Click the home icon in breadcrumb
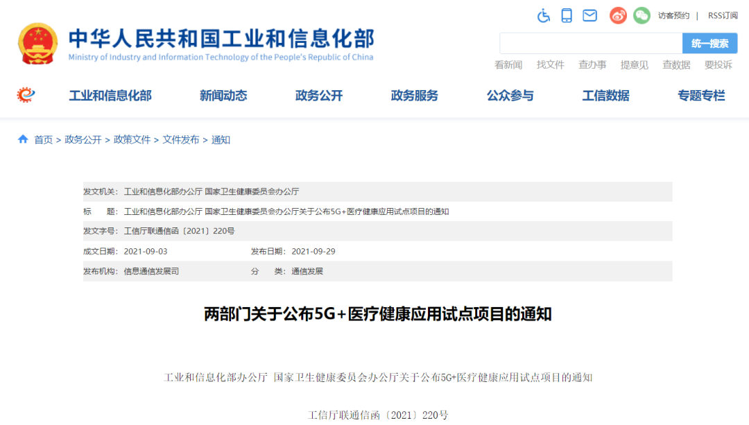This screenshot has height=425, width=749. pyautogui.click(x=23, y=139)
